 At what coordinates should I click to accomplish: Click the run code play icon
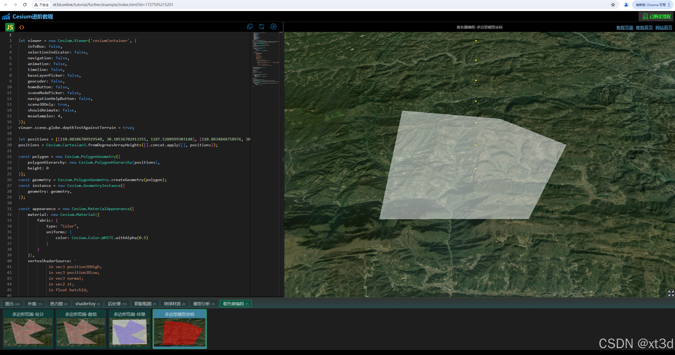coord(273,27)
